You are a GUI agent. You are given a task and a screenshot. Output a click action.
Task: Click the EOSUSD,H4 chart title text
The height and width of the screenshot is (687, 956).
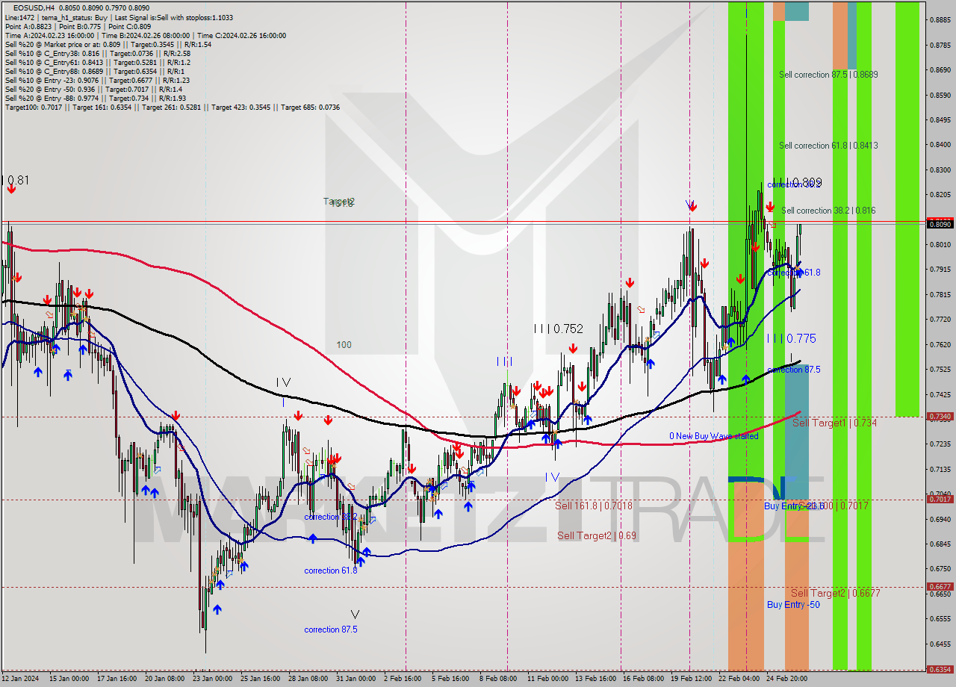point(34,8)
